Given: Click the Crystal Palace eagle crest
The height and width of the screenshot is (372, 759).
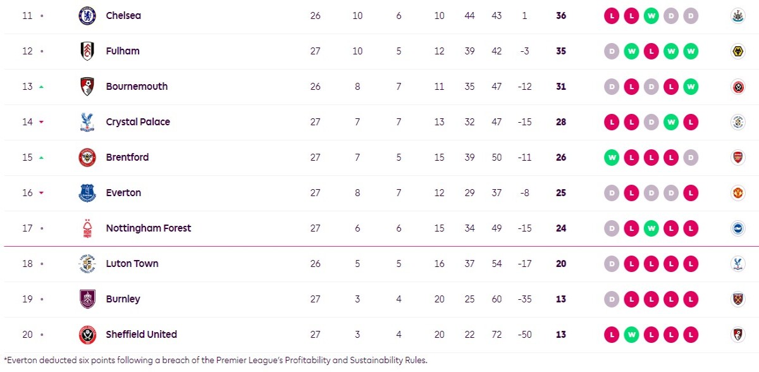Looking at the screenshot, I should tap(87, 122).
